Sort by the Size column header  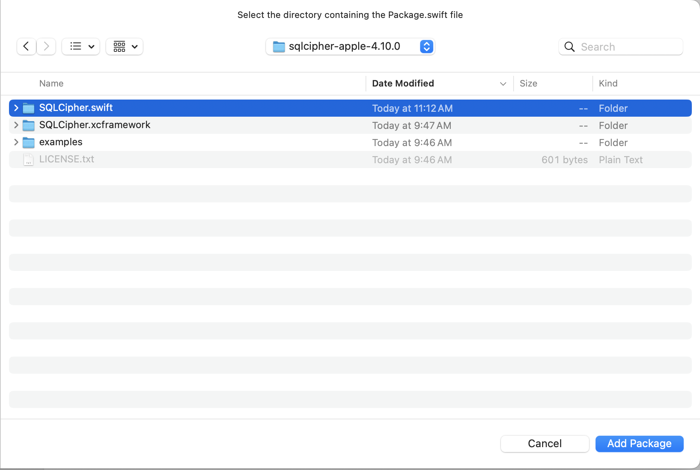click(x=528, y=84)
